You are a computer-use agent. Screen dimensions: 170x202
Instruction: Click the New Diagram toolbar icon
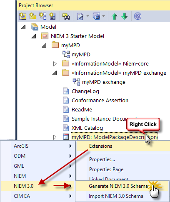click(x=43, y=16)
